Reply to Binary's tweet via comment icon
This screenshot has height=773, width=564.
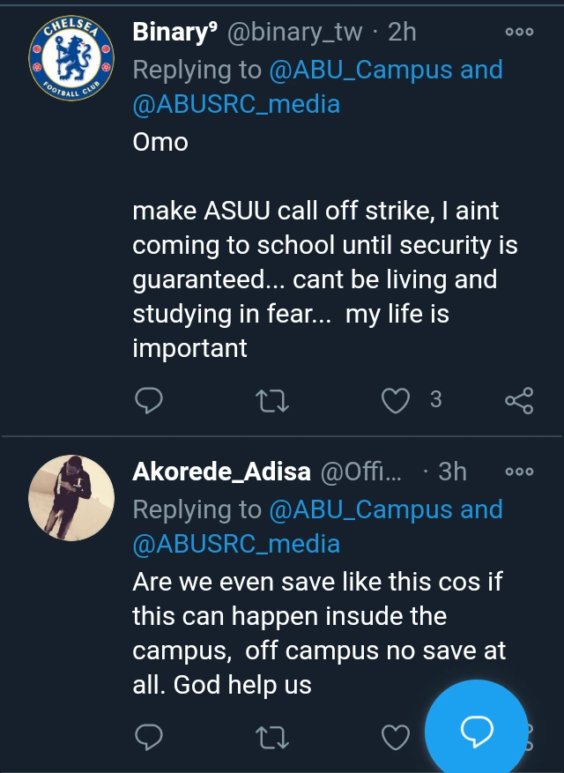click(149, 401)
